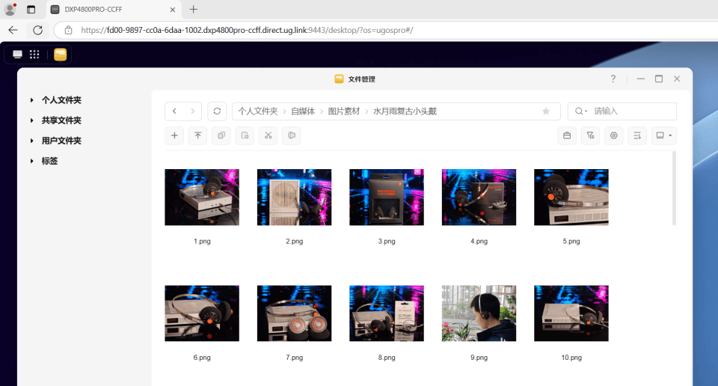The width and height of the screenshot is (718, 386).
Task: Open file manager settings gear
Action: click(613, 135)
